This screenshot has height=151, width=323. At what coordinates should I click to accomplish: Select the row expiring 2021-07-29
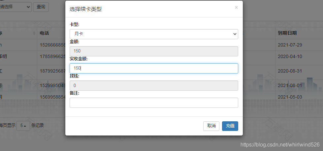tap(290, 45)
